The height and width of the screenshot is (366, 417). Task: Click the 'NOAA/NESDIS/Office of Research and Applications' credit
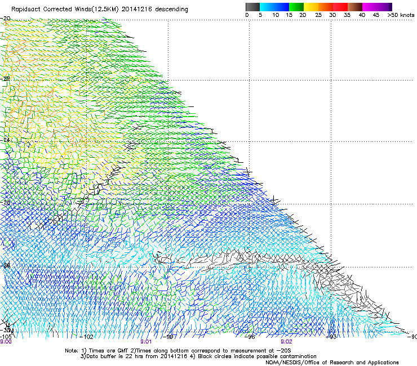click(332, 363)
